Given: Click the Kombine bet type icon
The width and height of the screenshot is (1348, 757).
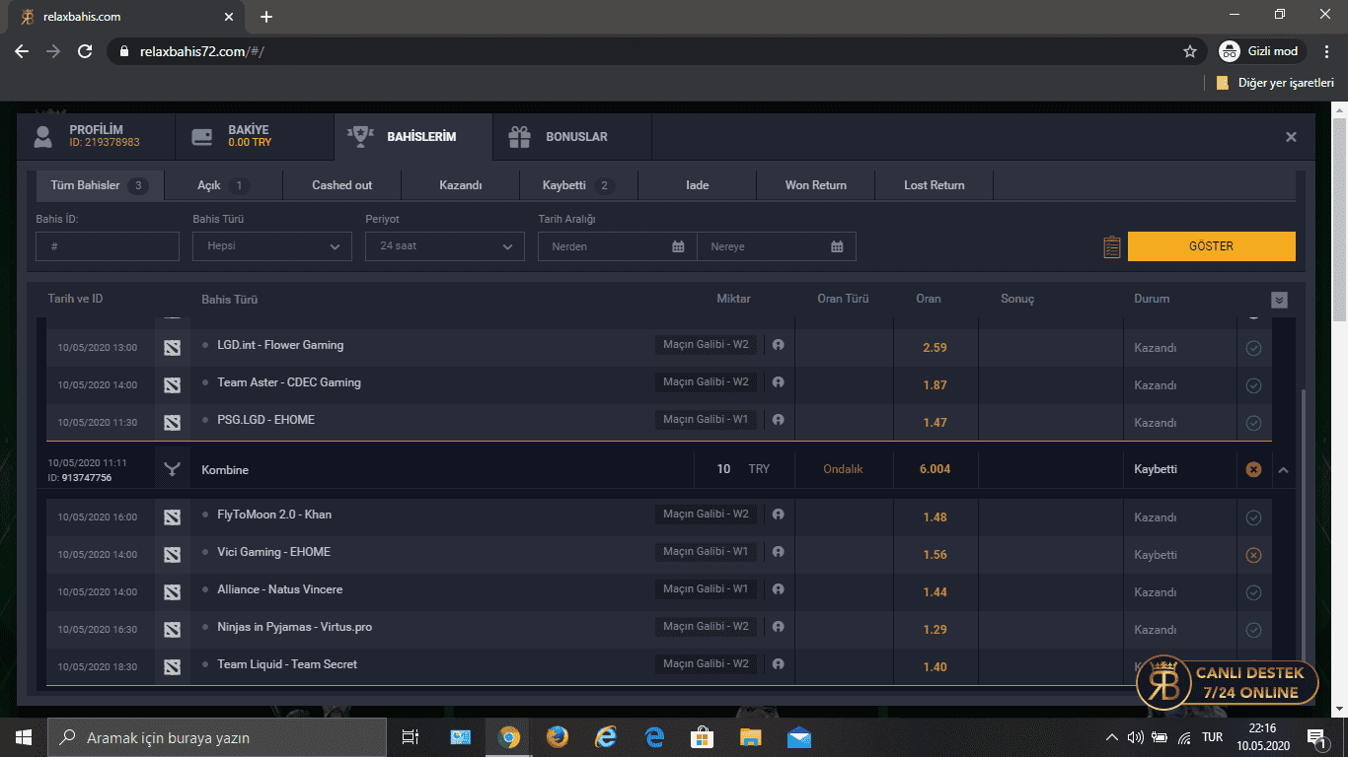Looking at the screenshot, I should point(173,470).
